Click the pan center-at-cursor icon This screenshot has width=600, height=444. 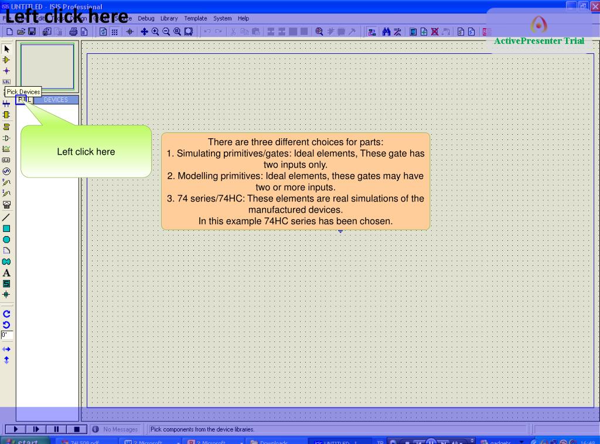[x=144, y=32]
